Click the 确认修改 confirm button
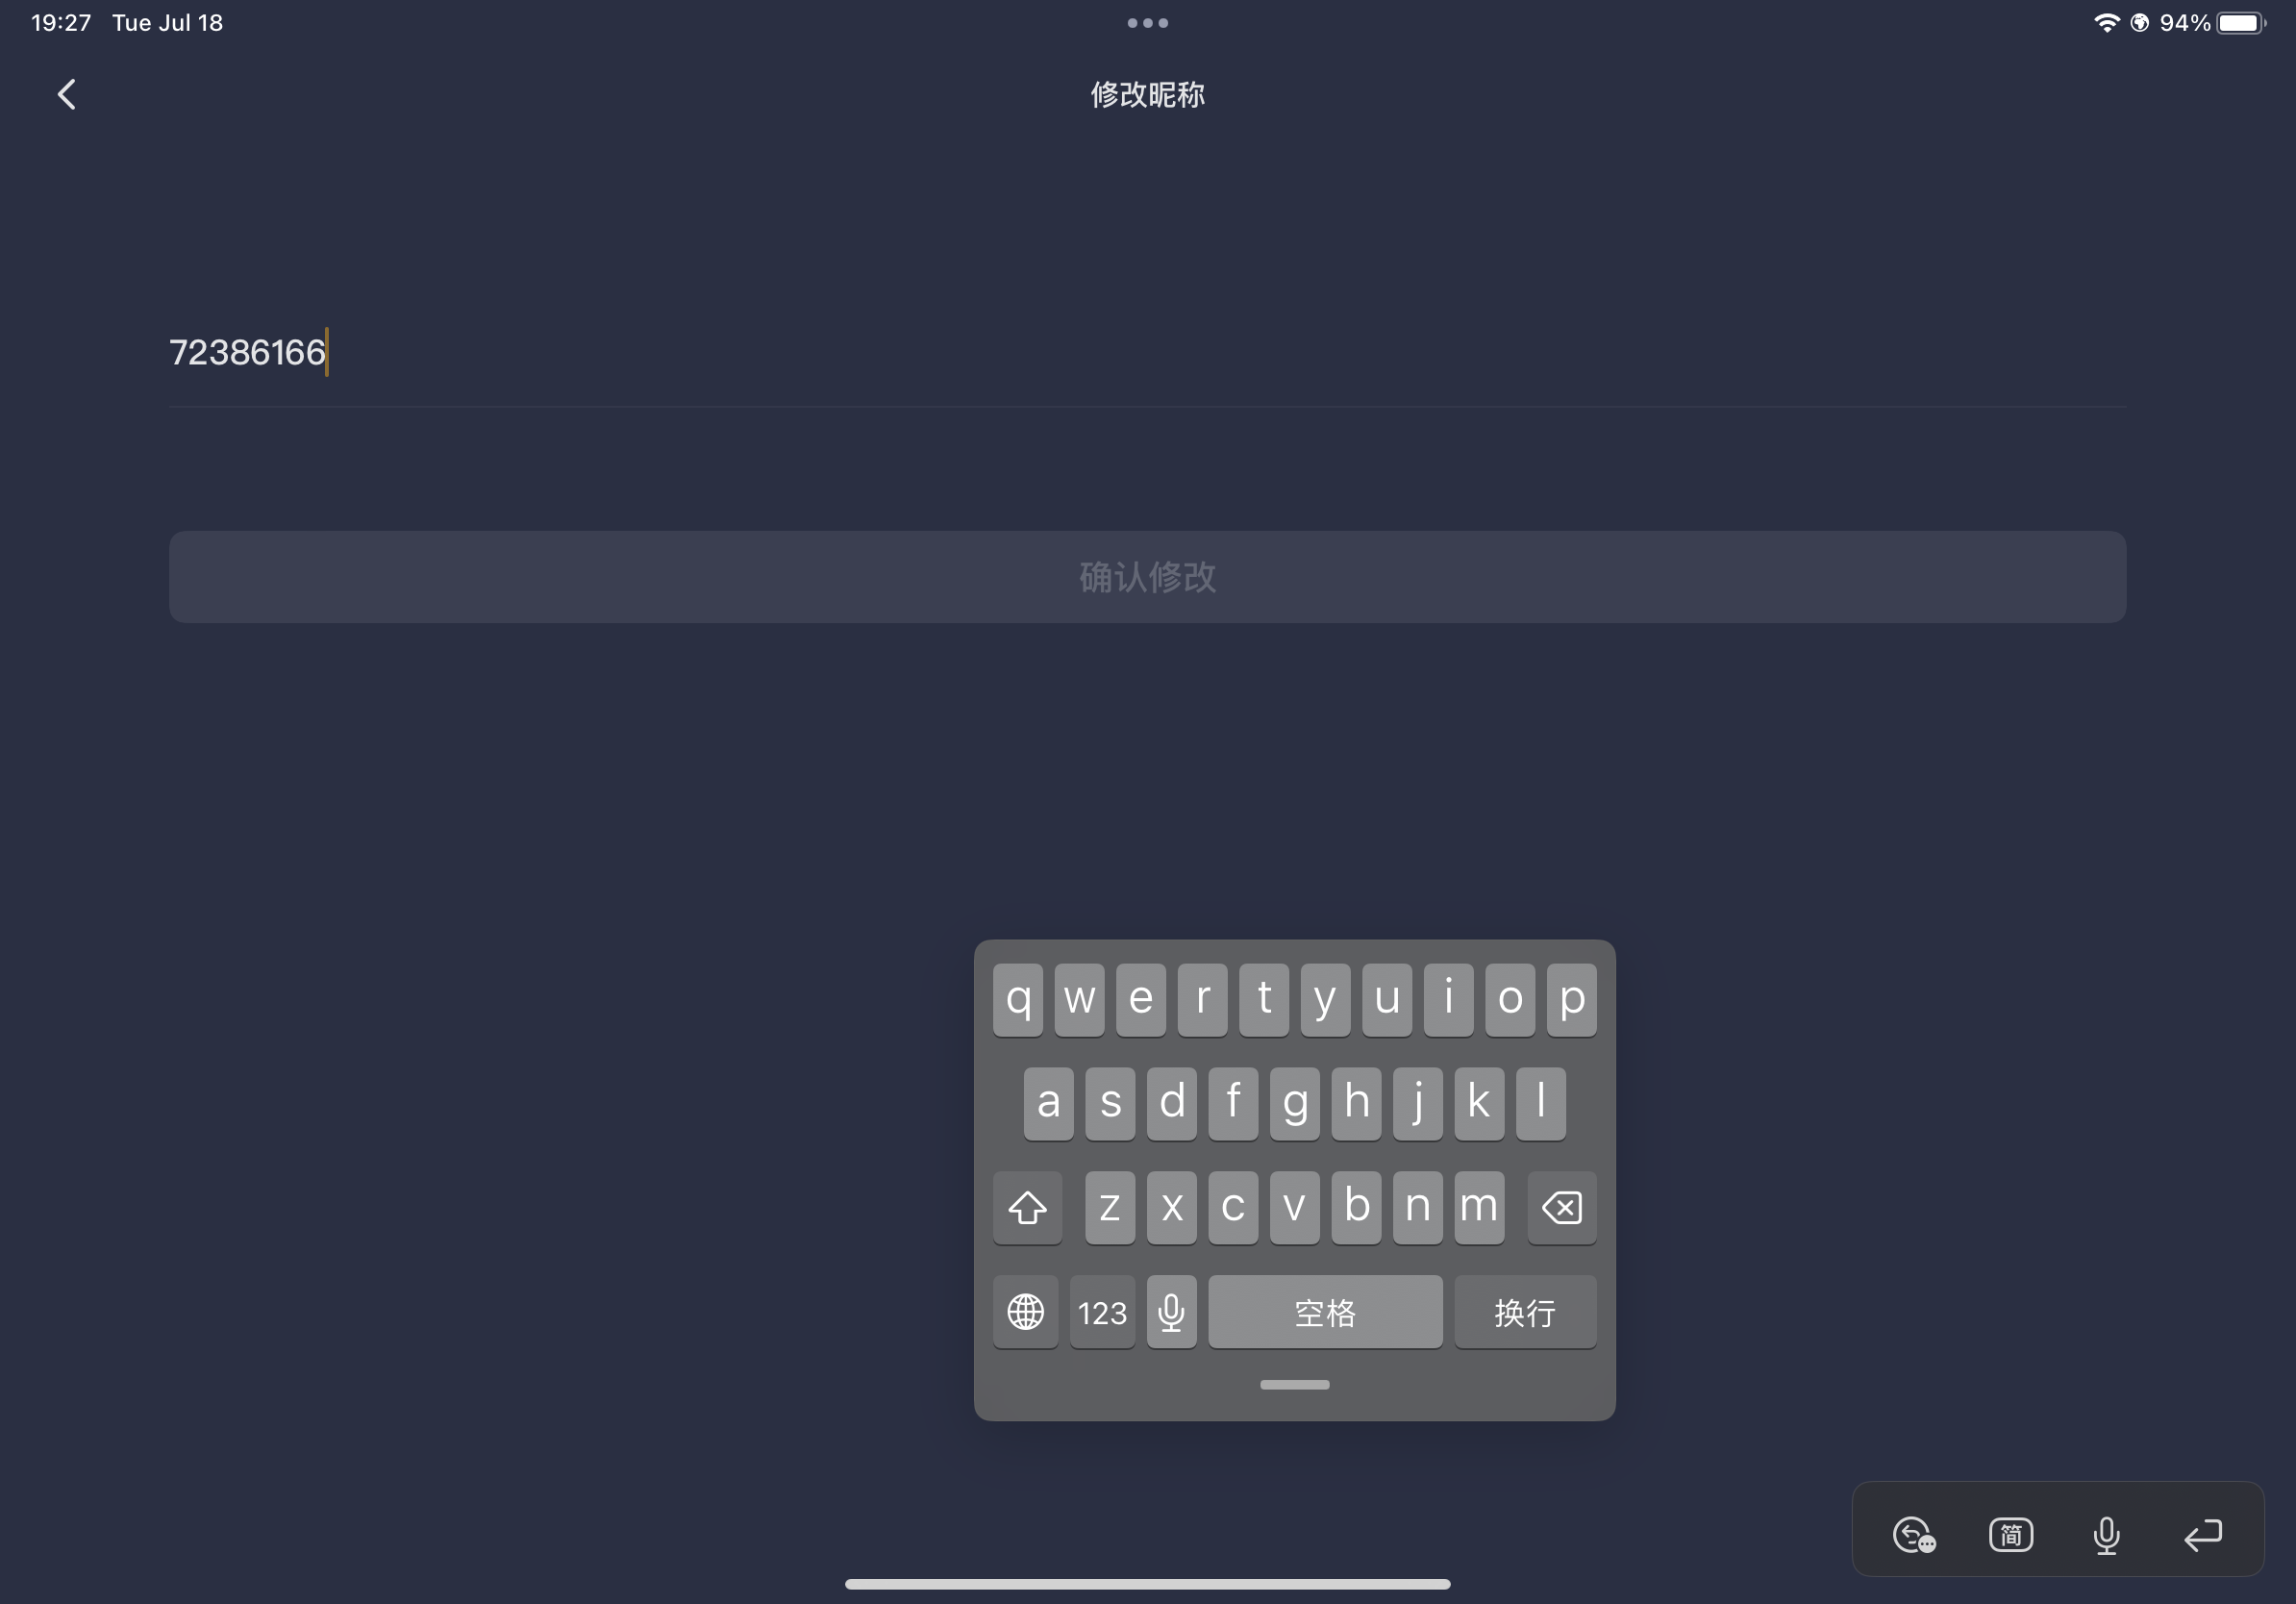This screenshot has height=1604, width=2296. [x=1147, y=577]
